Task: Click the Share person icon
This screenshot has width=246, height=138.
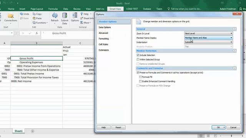Action: click(241, 9)
